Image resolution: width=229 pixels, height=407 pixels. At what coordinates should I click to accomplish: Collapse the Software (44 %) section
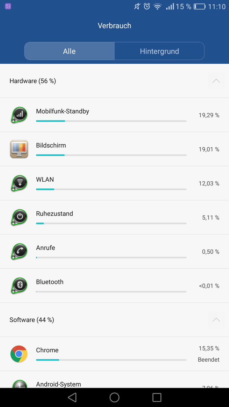[x=216, y=320]
